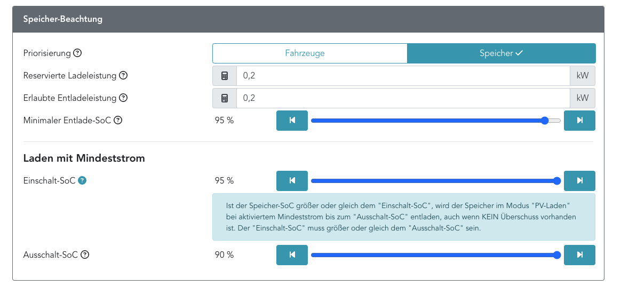The height and width of the screenshot is (286, 621).
Task: Click the Minimaler Entlade-SoC slider track
Action: pyautogui.click(x=427, y=121)
